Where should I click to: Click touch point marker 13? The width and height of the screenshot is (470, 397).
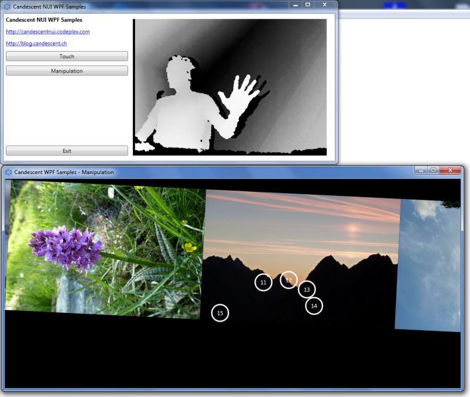point(307,289)
